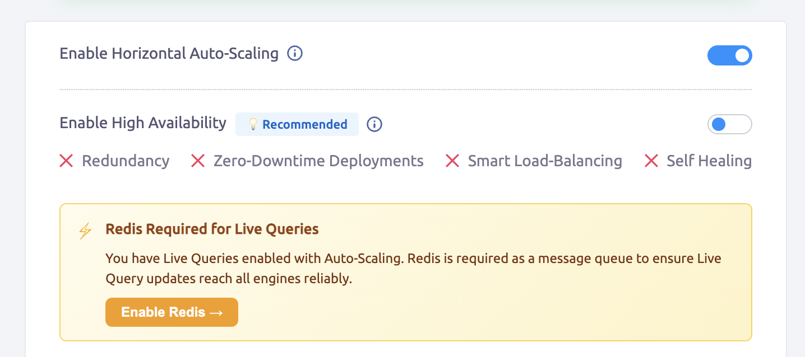805x357 pixels.
Task: Click the Self Healing feature text
Action: click(709, 161)
